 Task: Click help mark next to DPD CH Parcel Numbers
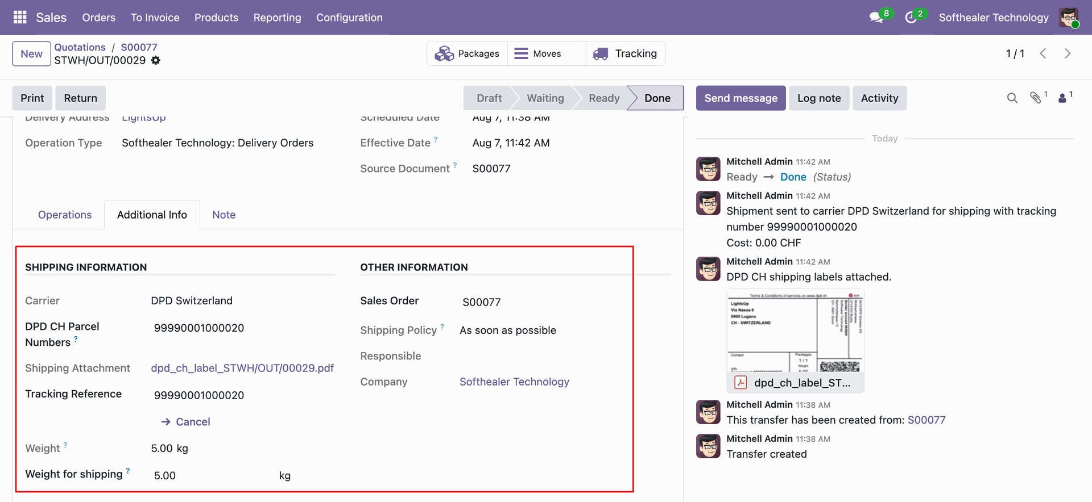coord(76,339)
